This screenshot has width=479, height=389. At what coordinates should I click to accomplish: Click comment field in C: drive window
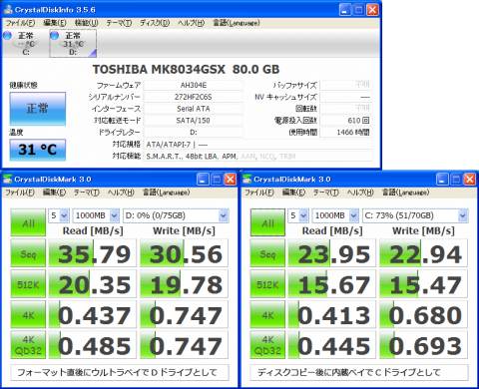[359, 372]
